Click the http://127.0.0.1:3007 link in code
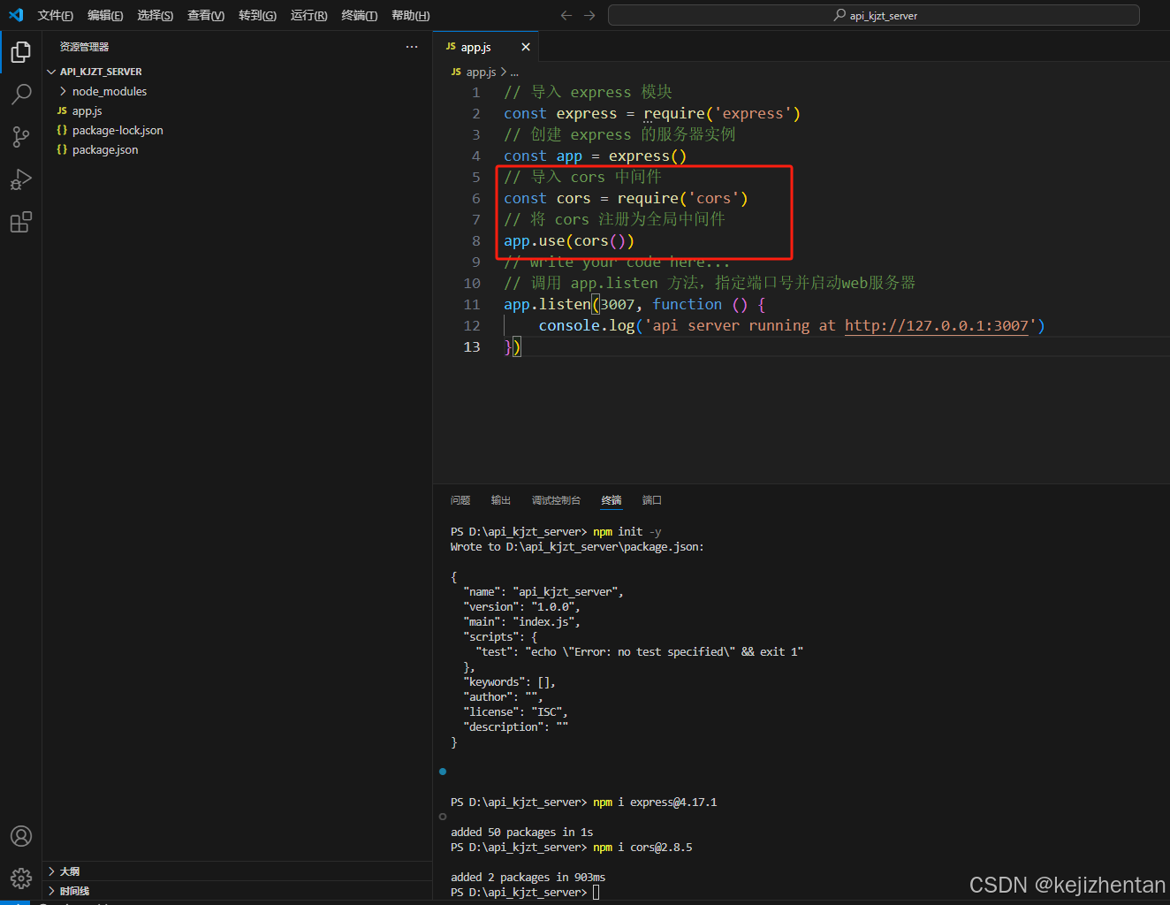1170x905 pixels. coord(937,325)
